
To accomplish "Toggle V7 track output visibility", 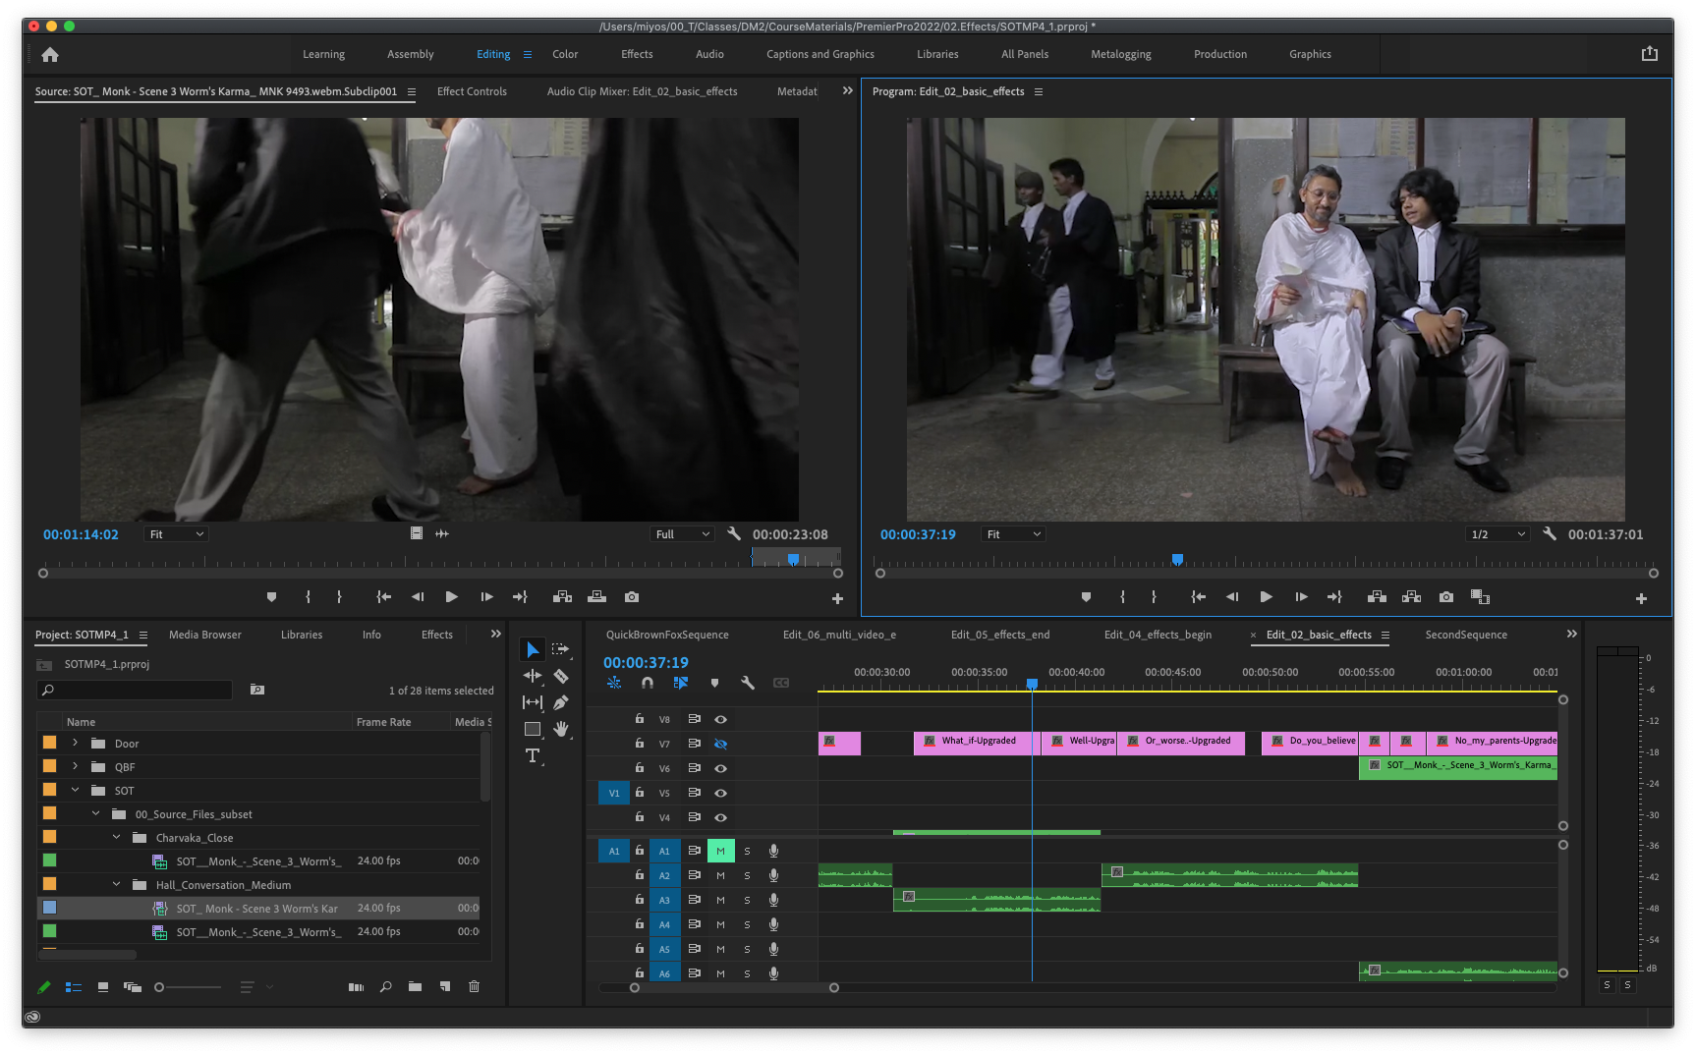I will pos(720,744).
